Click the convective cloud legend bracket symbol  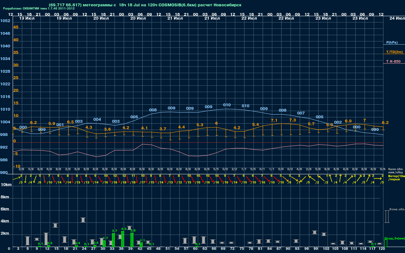point(387,217)
